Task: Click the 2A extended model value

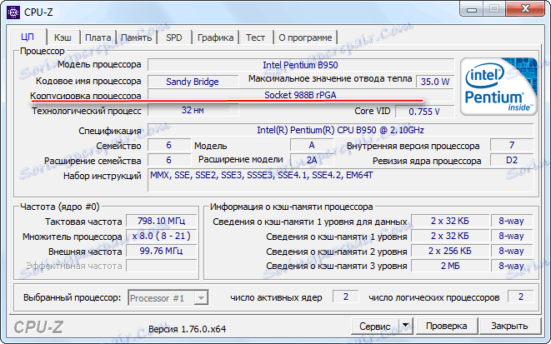Action: pyautogui.click(x=312, y=160)
